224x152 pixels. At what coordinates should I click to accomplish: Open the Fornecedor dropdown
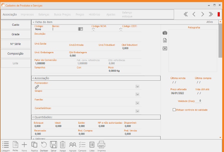[137, 87]
